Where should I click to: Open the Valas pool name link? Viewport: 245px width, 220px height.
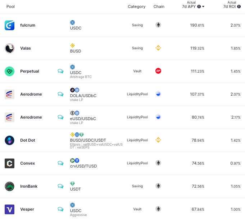26,48
